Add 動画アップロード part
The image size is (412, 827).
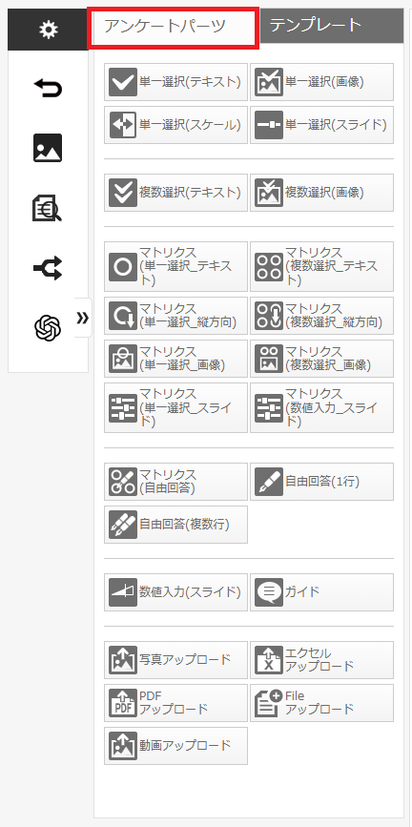click(x=175, y=745)
